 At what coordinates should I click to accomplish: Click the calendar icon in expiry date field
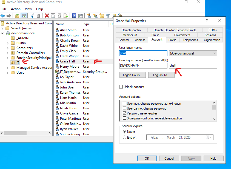pyautogui.click(x=208, y=137)
